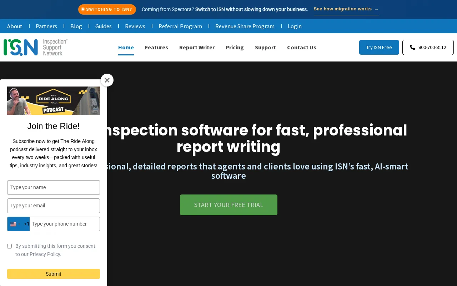
Task: Click the Ride Along Podcast banner image
Action: click(x=54, y=101)
